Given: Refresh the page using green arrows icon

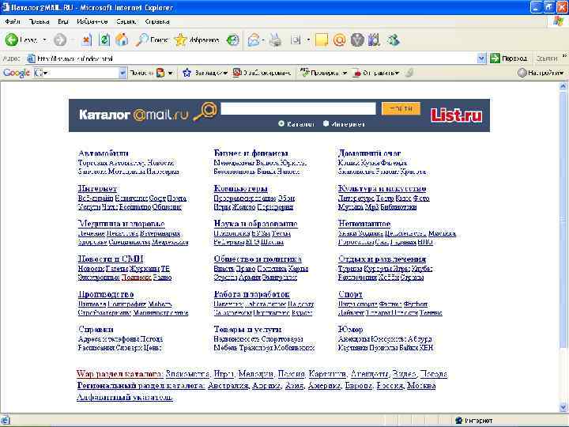Looking at the screenshot, I should pos(104,40).
